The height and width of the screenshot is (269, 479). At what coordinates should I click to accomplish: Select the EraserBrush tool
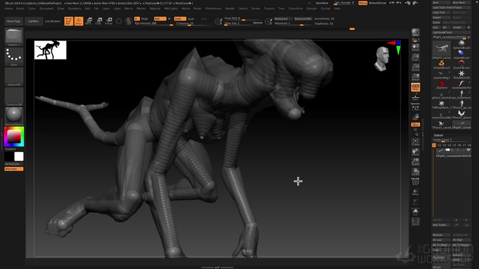click(461, 65)
